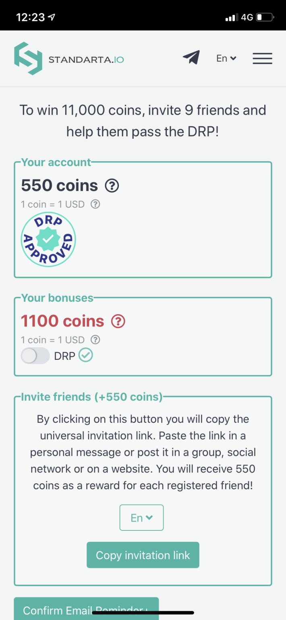Screen dimensions: 286x620
Task: Copy the invitation link
Action: click(x=143, y=555)
